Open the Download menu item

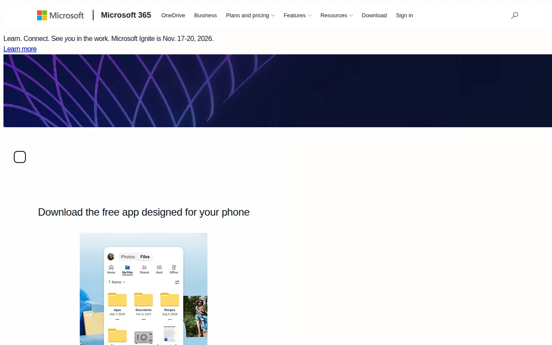(x=374, y=16)
